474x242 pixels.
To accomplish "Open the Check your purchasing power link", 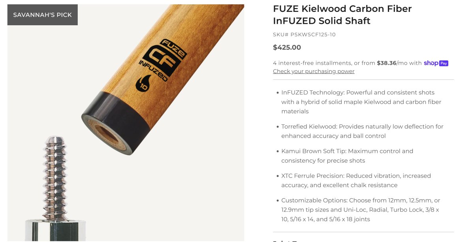I will click(314, 71).
